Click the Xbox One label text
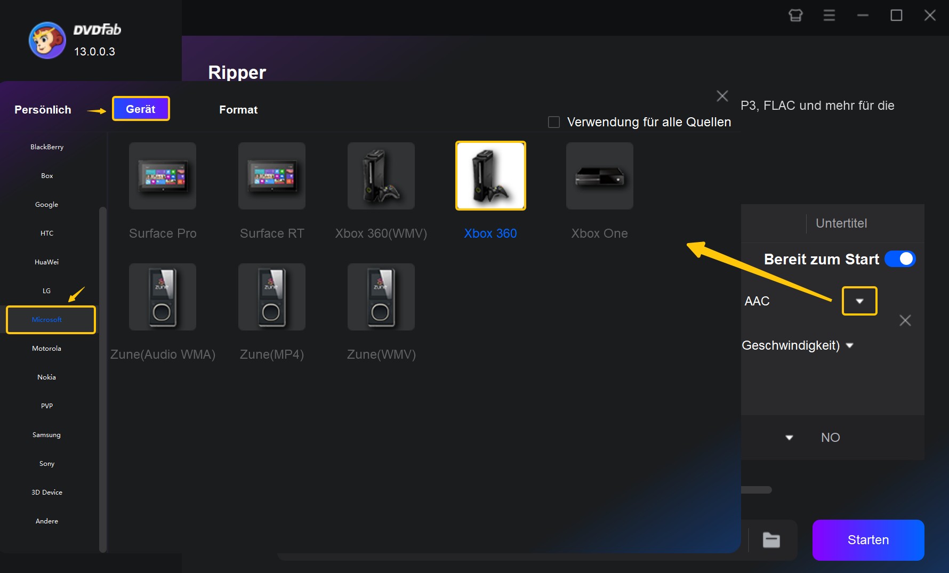The height and width of the screenshot is (573, 949). point(600,233)
